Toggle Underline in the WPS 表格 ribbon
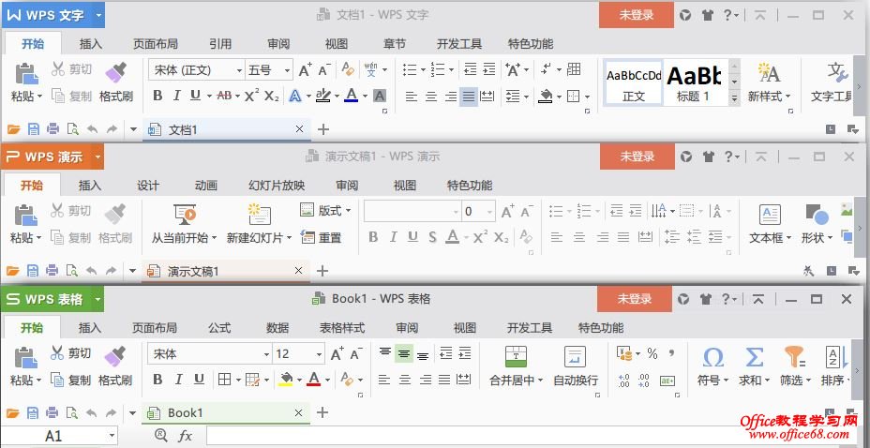 pos(199,380)
